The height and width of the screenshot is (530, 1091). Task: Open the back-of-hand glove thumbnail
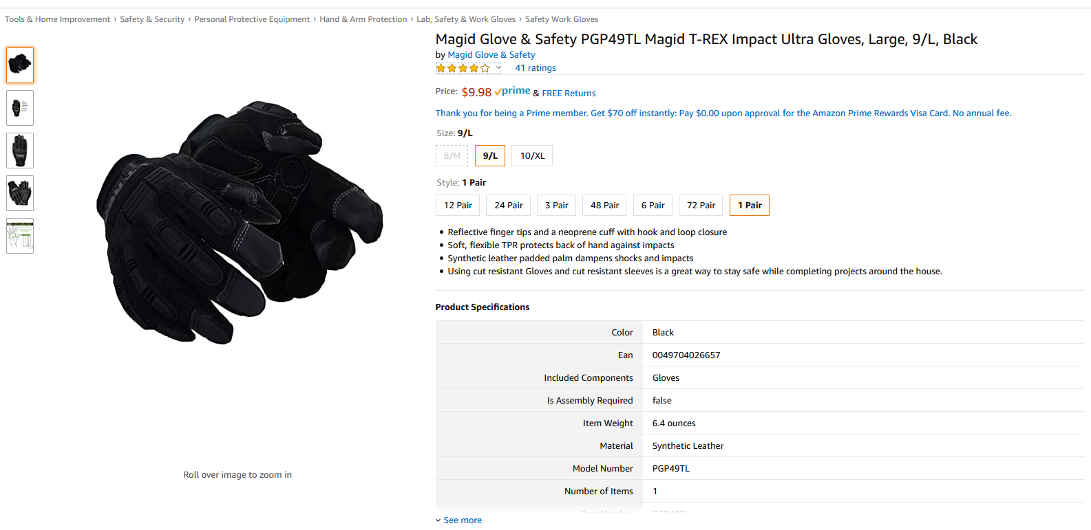(x=20, y=151)
